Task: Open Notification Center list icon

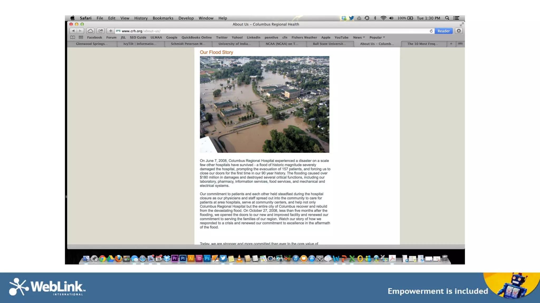Action: tap(456, 18)
